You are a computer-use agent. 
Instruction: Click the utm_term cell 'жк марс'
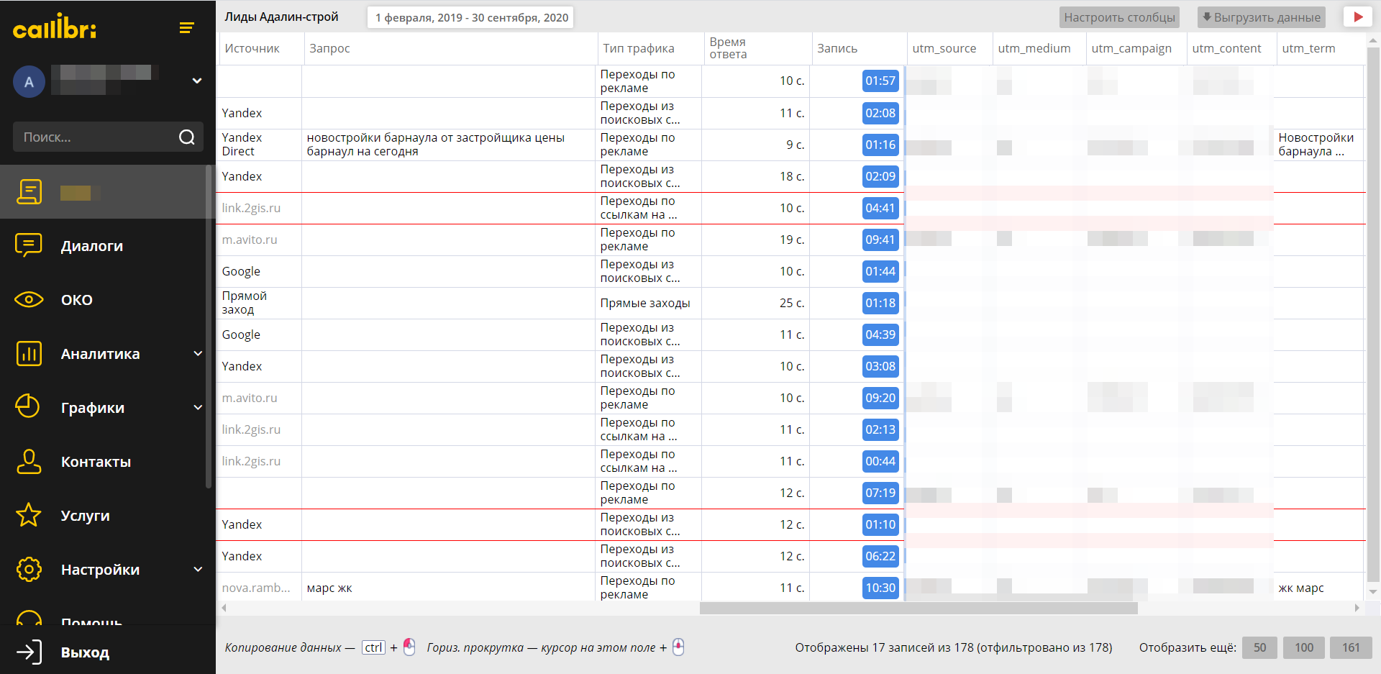click(1319, 588)
